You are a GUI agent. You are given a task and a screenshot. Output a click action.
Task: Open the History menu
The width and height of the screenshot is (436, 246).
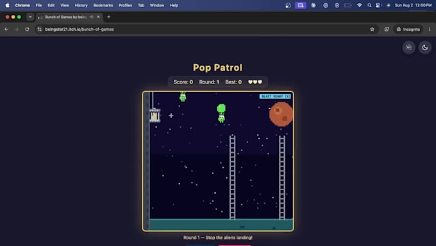click(x=81, y=5)
